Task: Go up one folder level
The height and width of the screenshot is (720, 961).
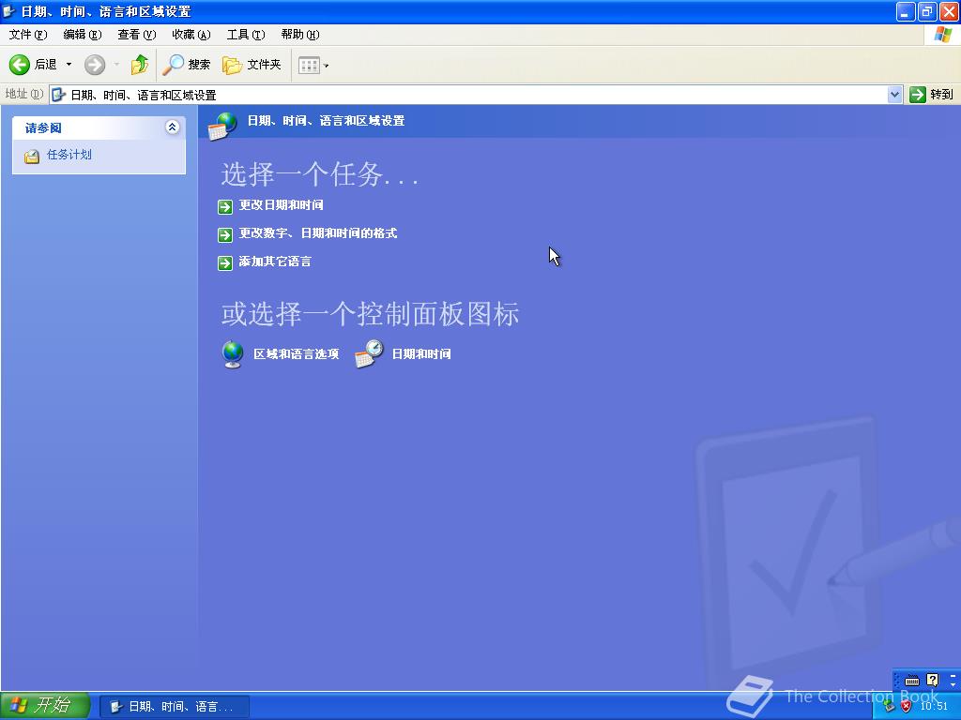Action: pos(140,65)
